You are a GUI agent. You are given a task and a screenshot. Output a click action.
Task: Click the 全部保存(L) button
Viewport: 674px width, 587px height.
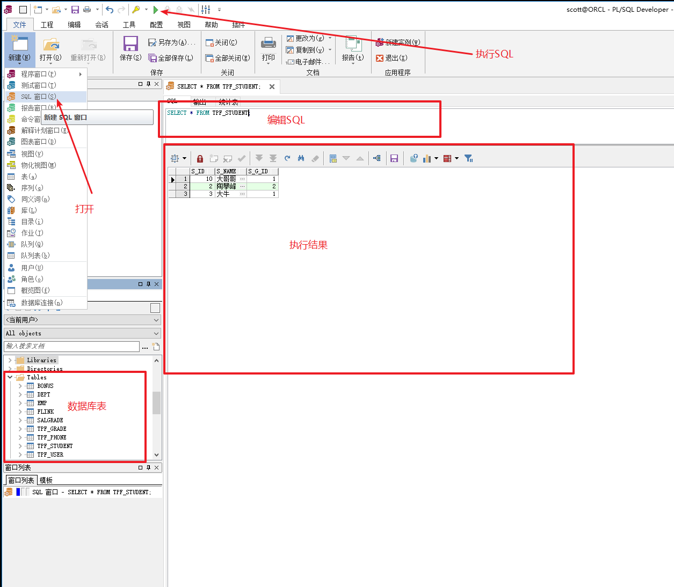pyautogui.click(x=171, y=58)
